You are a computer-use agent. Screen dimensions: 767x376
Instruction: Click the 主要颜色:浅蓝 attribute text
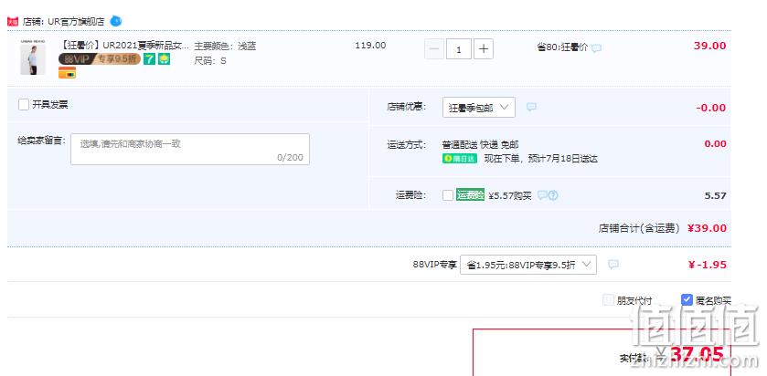(x=225, y=47)
